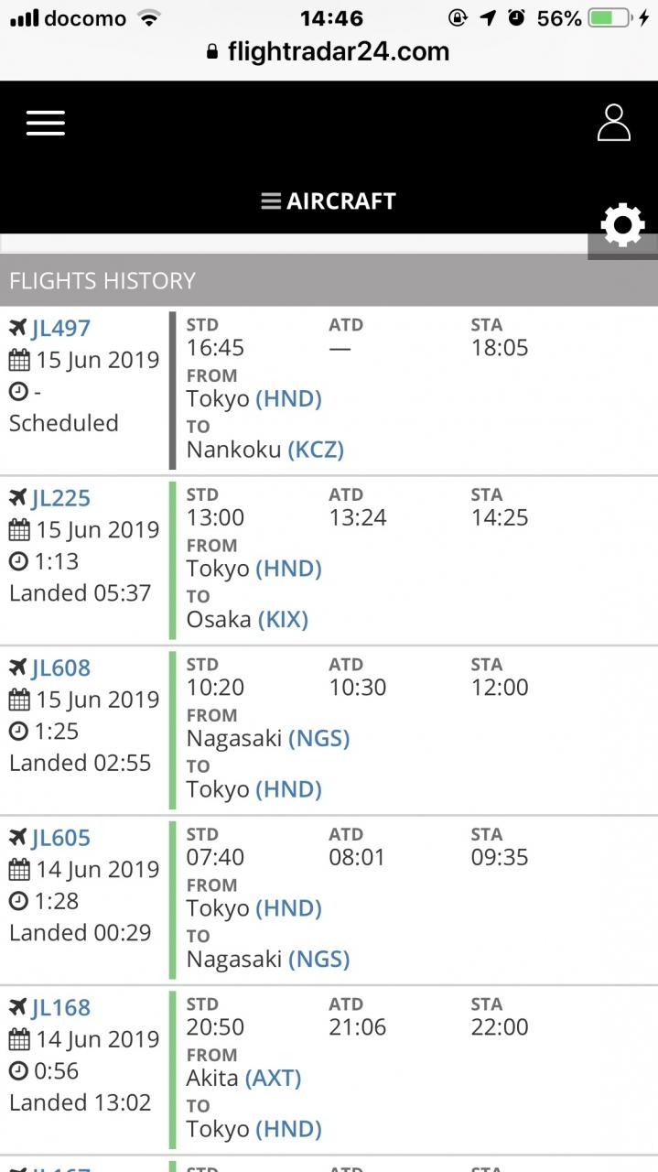Image resolution: width=658 pixels, height=1172 pixels.
Task: Open flight JL168 details
Action: coord(61,1007)
